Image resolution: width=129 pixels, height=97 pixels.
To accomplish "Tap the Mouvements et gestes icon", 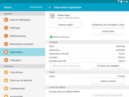I will coord(6,44).
